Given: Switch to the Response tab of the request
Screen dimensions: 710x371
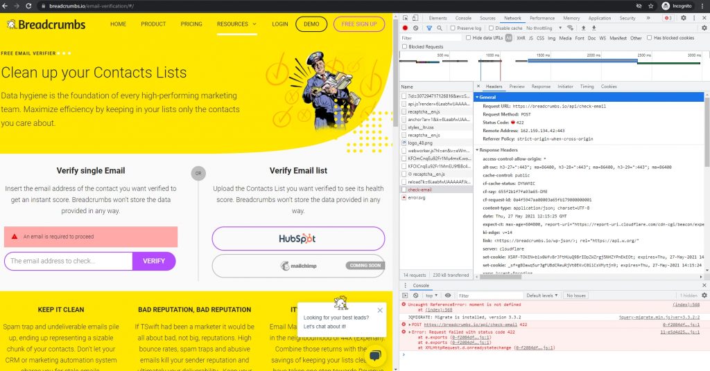Looking at the screenshot, I should [x=541, y=87].
